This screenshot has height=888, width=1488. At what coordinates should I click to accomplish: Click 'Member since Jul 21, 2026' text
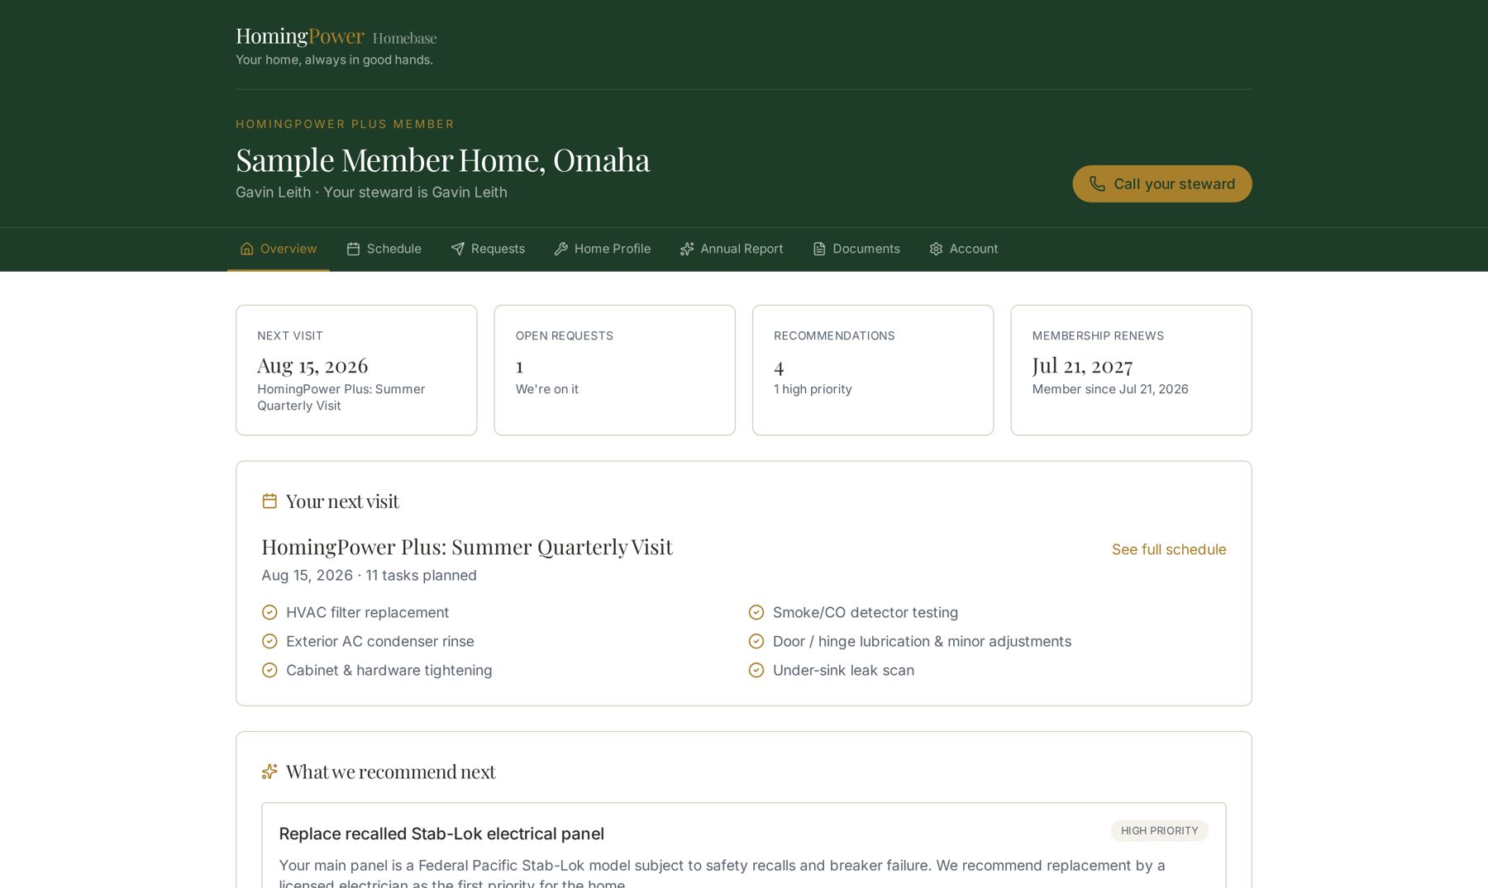click(x=1110, y=389)
